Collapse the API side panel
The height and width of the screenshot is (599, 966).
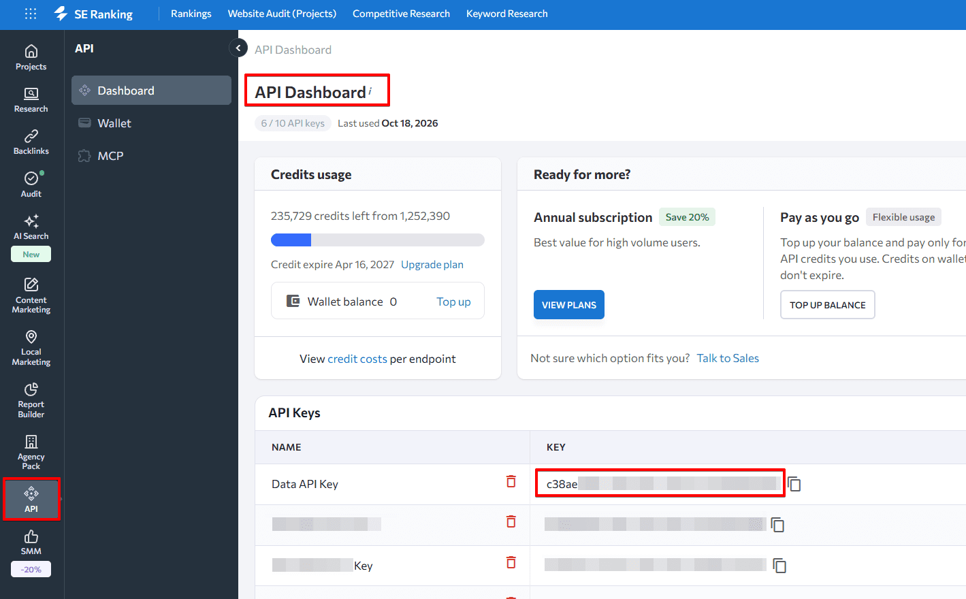pyautogui.click(x=238, y=48)
